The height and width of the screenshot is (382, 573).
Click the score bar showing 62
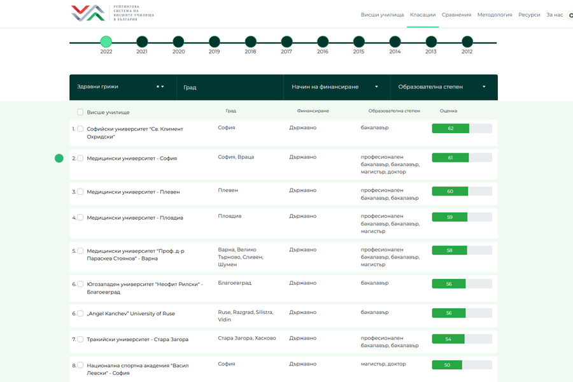pos(462,129)
